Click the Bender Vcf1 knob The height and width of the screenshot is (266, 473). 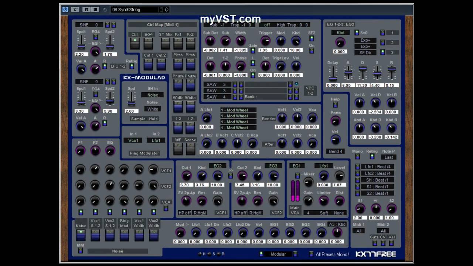[x=282, y=118]
